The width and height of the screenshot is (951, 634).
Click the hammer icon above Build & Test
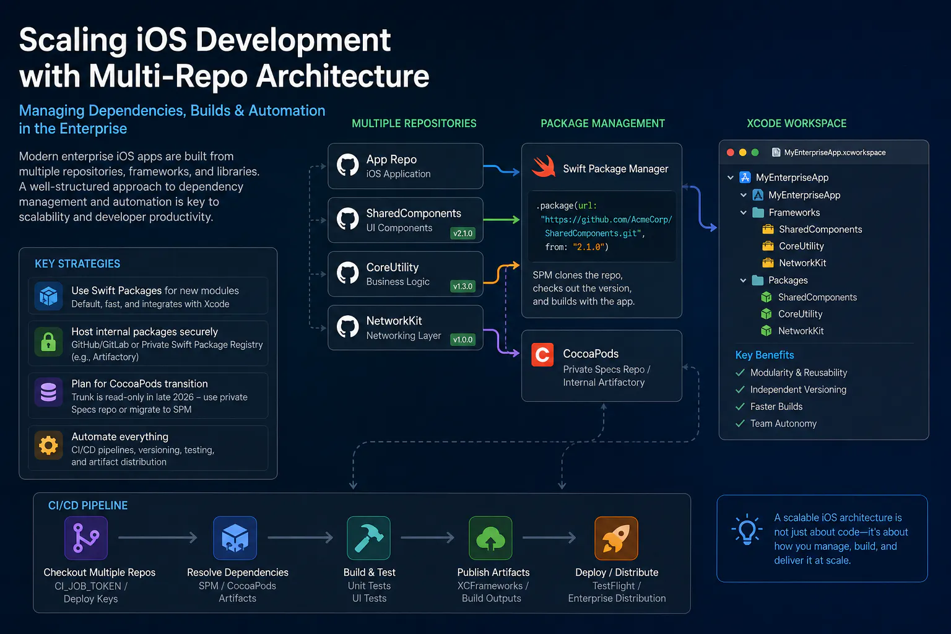(368, 538)
